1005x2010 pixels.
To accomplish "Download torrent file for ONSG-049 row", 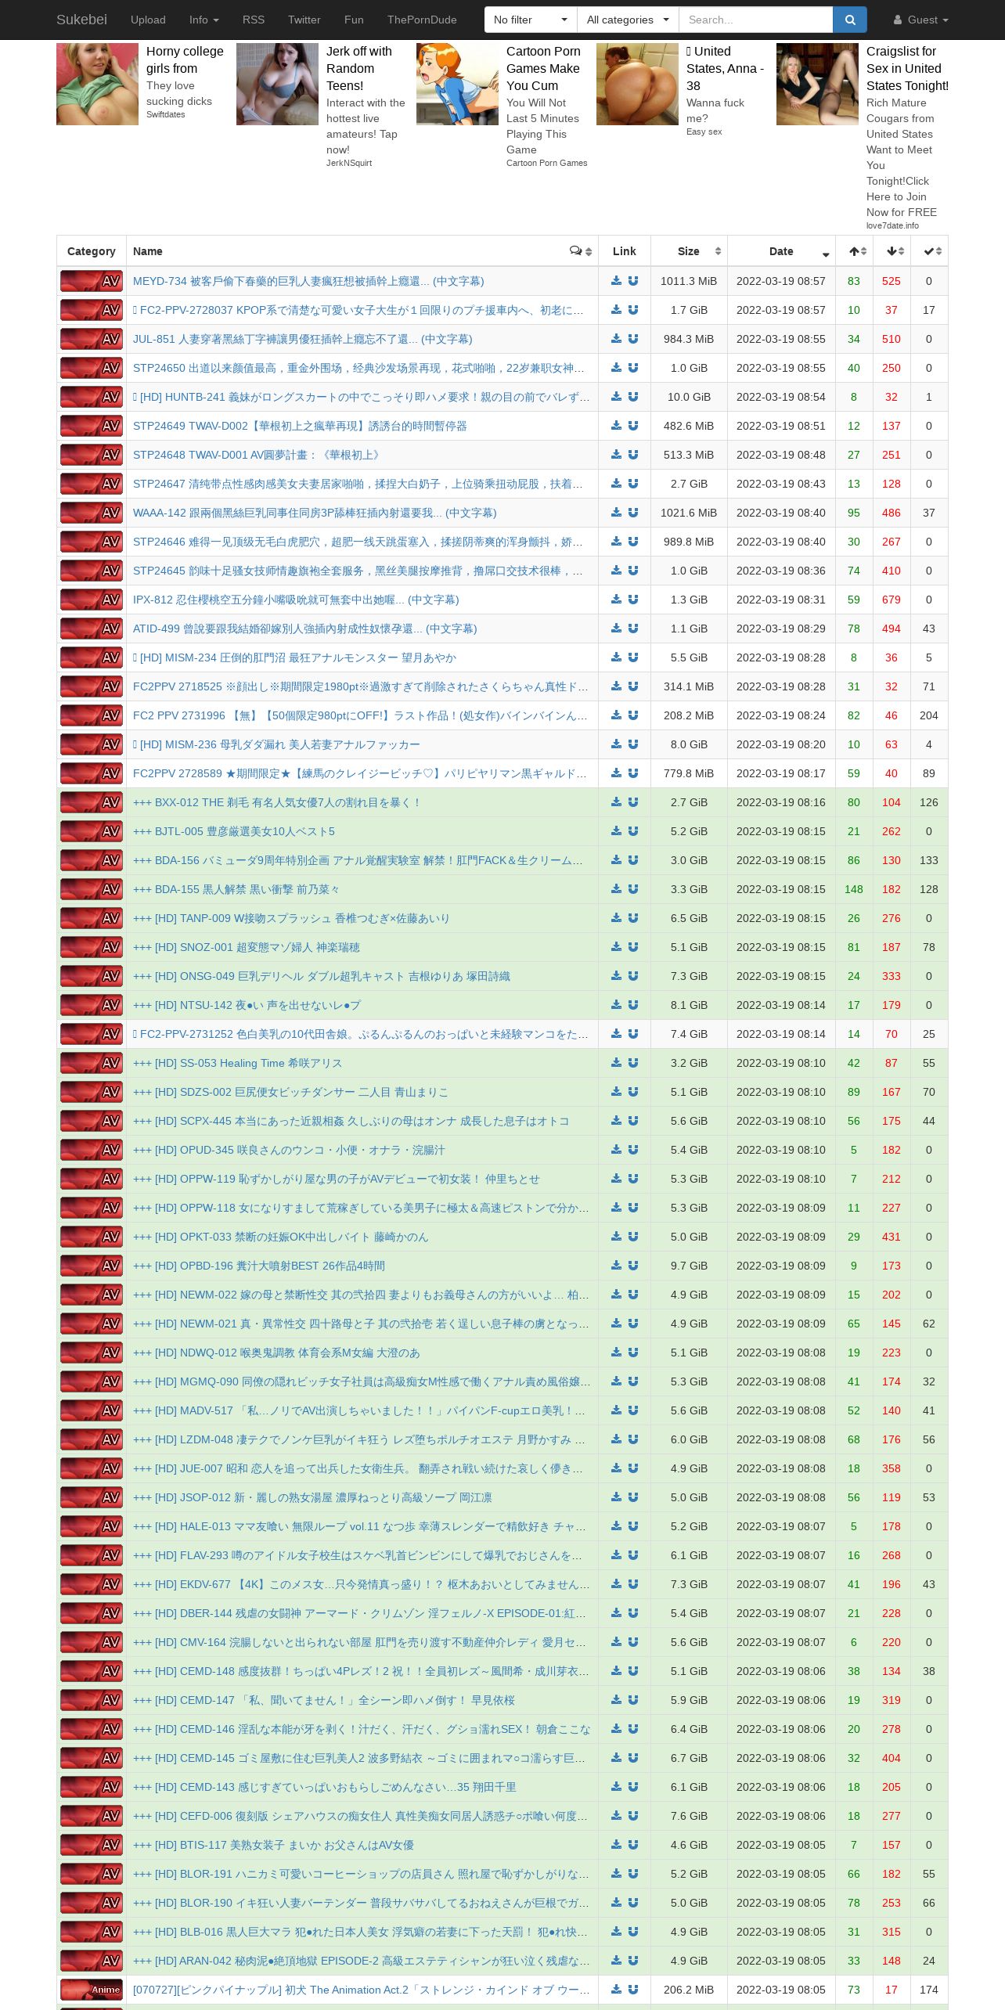I will click(x=617, y=976).
